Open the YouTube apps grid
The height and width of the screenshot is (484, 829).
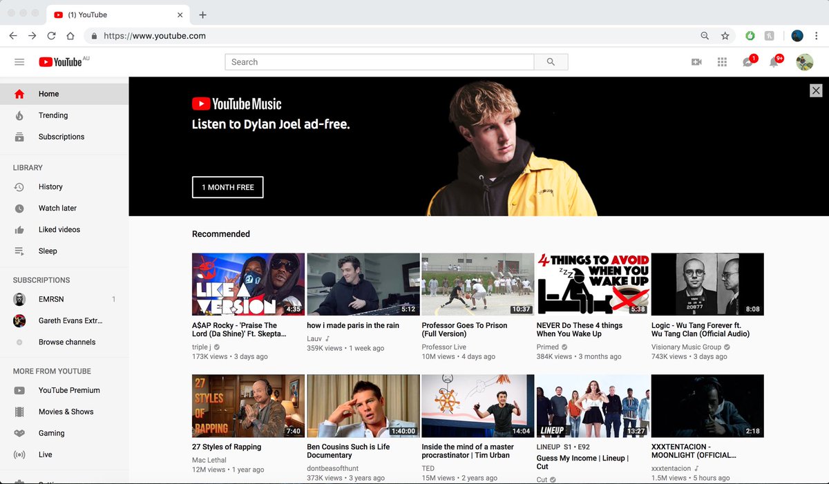(722, 62)
